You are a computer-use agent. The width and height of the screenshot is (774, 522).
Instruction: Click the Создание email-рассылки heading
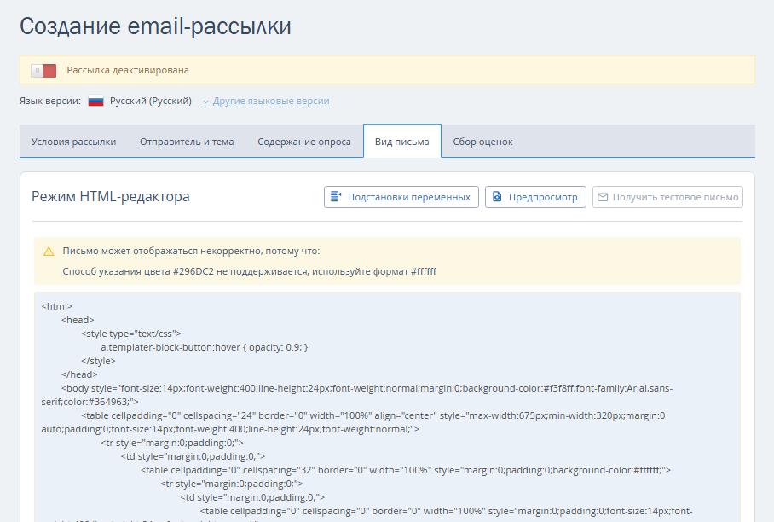[x=155, y=26]
